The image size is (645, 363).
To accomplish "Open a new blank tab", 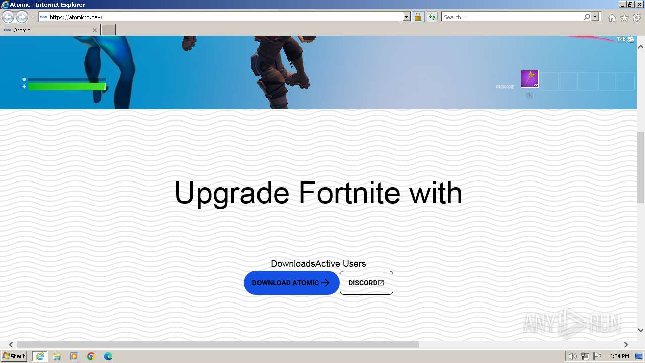I will [x=108, y=30].
